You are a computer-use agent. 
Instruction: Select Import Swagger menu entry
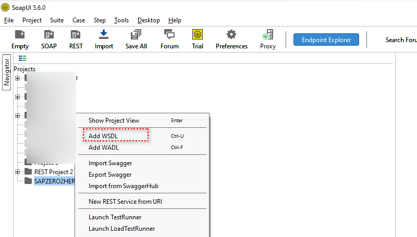[x=110, y=163]
